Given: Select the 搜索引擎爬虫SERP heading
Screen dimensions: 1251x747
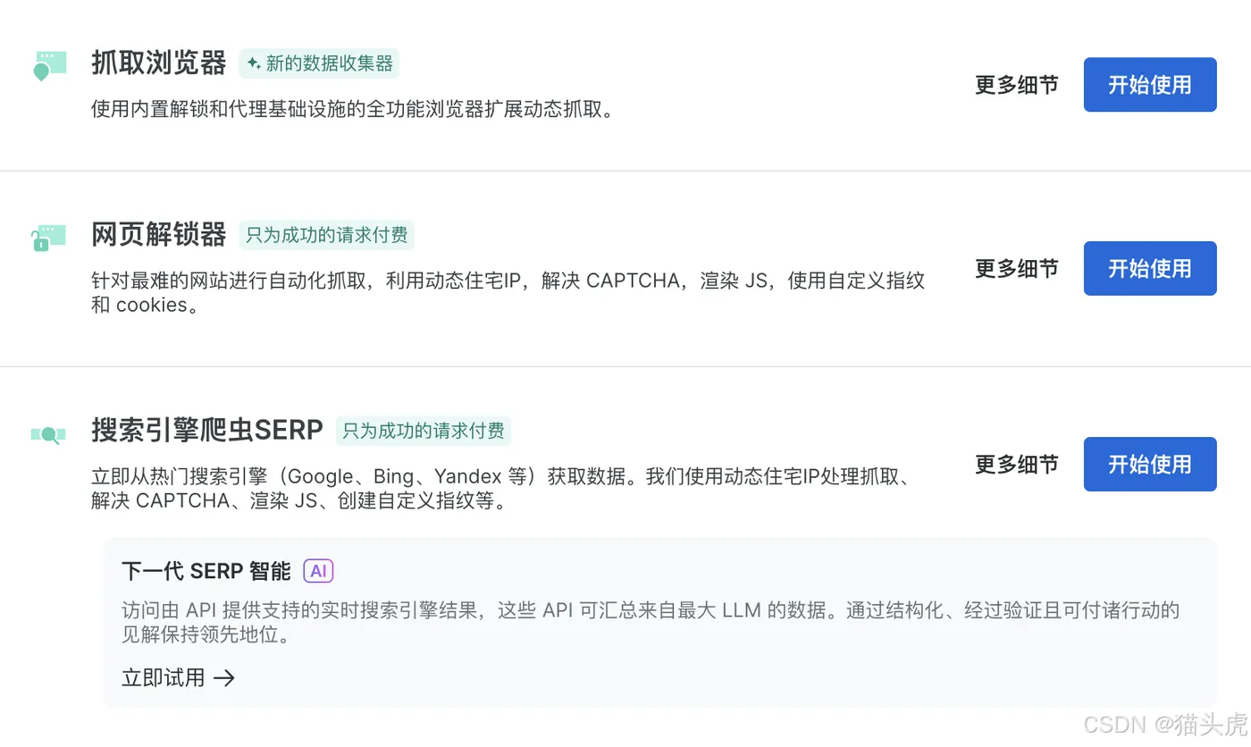Looking at the screenshot, I should [207, 431].
